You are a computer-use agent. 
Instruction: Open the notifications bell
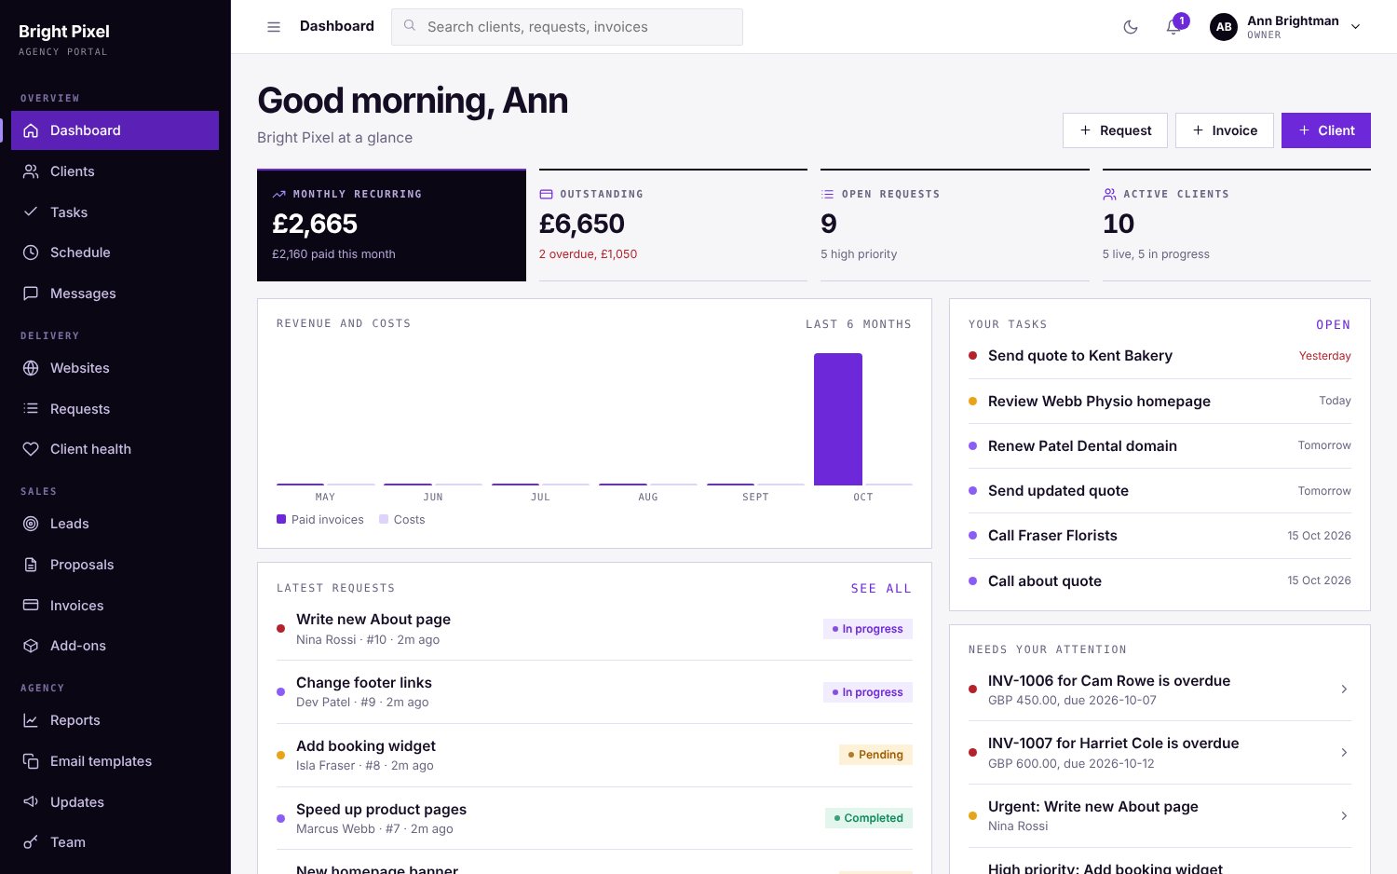(x=1173, y=27)
